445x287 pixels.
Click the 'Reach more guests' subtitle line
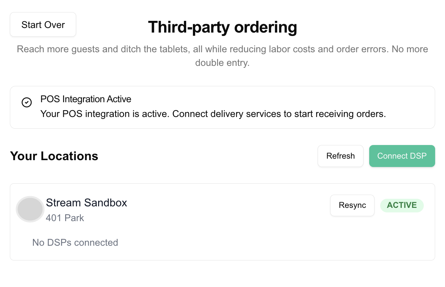click(x=222, y=49)
